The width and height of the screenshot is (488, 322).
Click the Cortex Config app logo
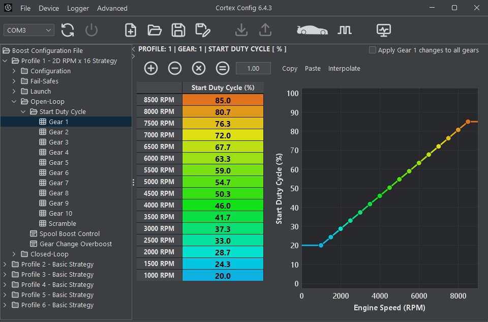[x=8, y=8]
